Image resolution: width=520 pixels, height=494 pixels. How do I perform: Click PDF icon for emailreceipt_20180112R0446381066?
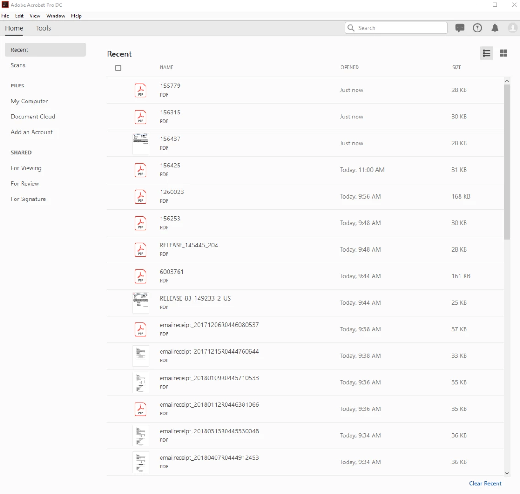click(141, 409)
